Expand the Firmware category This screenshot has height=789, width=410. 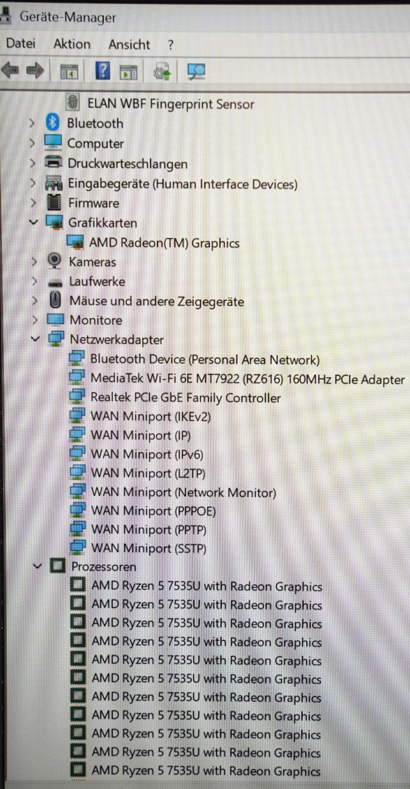pos(34,202)
